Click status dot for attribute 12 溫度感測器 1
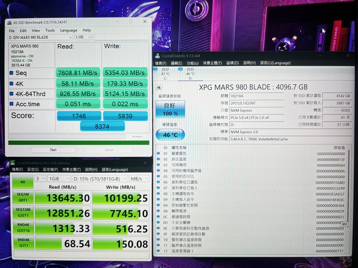The image size is (358, 268). coord(158,251)
